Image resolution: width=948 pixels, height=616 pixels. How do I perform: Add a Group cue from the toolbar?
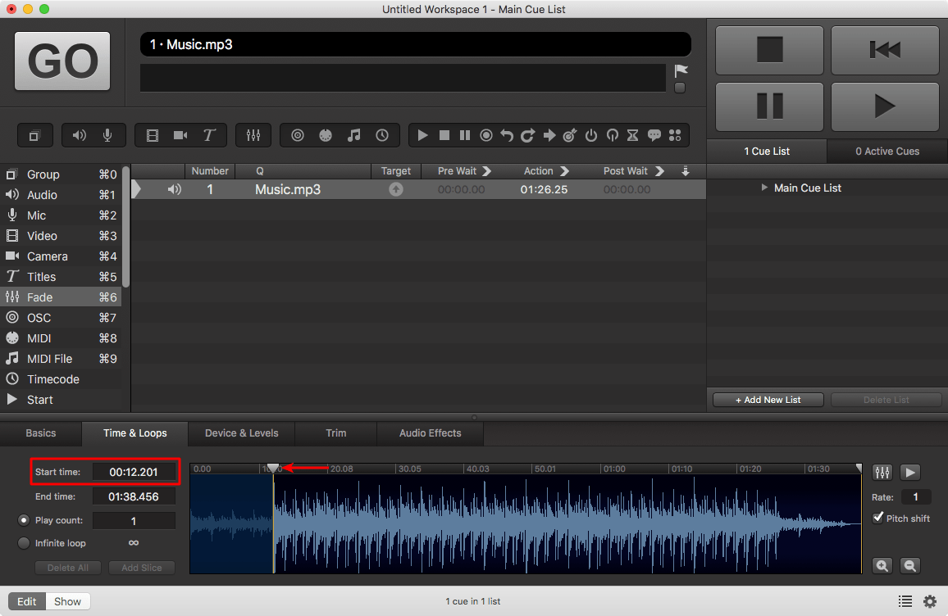point(34,135)
